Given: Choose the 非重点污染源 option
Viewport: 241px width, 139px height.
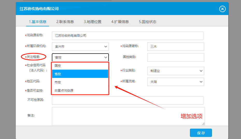Looking at the screenshot, I should [x=80, y=90].
